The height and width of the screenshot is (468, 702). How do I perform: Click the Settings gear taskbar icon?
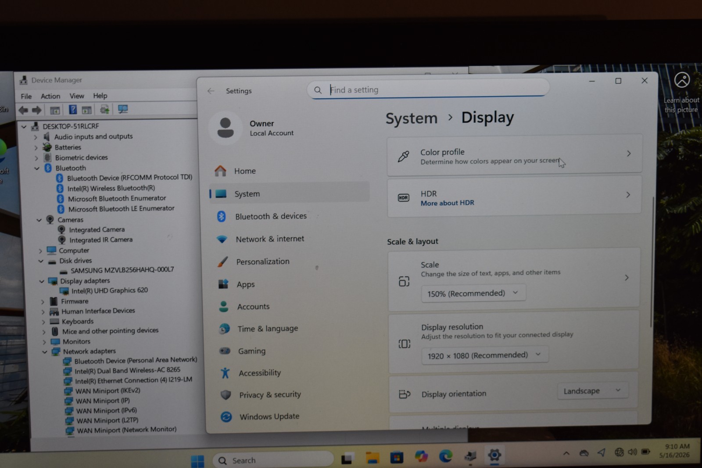coord(494,455)
